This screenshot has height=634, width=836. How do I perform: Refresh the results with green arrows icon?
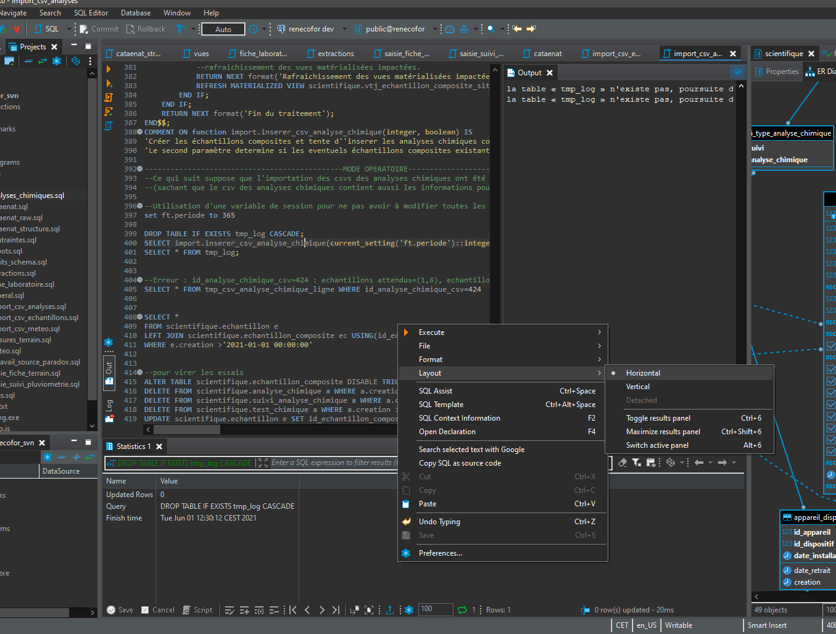click(x=462, y=610)
